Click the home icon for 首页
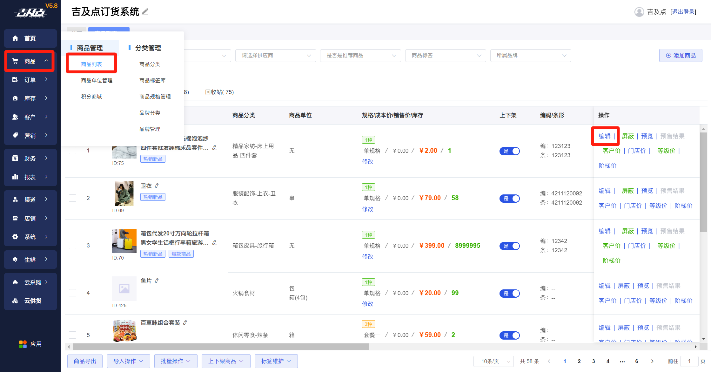The height and width of the screenshot is (372, 711). (x=15, y=38)
